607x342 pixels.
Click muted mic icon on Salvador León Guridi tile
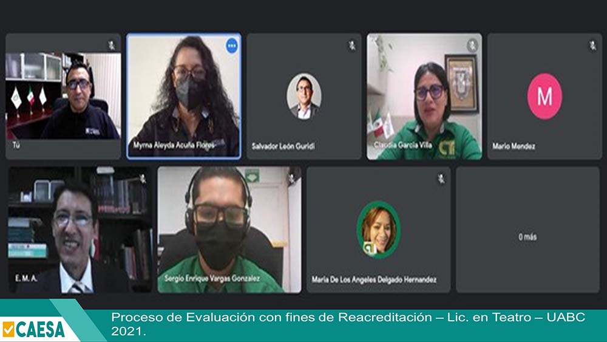(x=352, y=46)
